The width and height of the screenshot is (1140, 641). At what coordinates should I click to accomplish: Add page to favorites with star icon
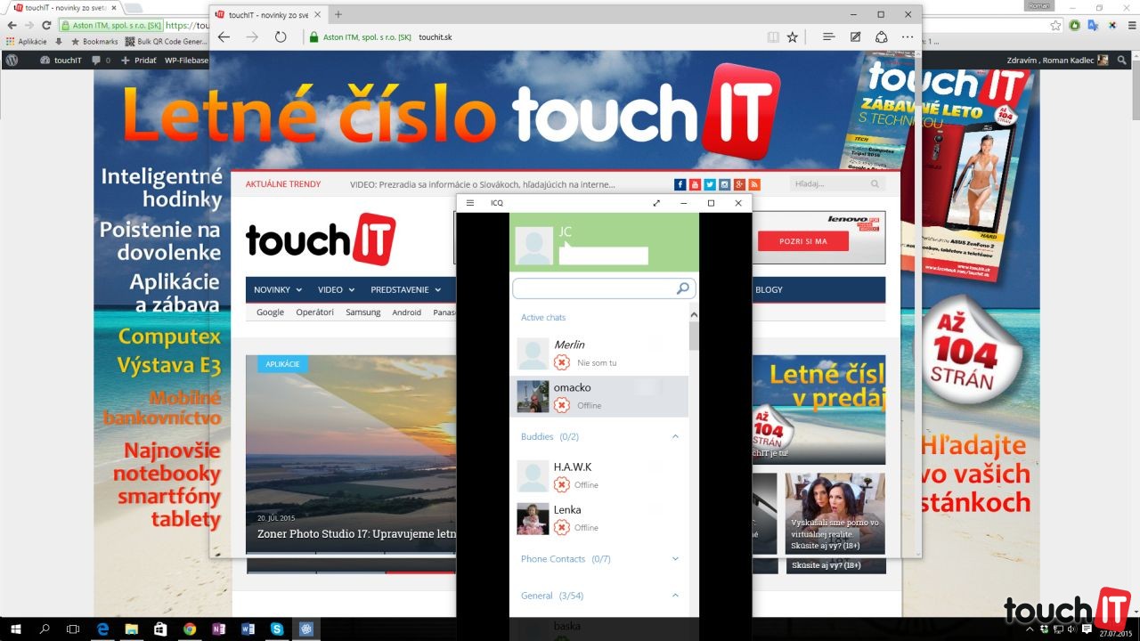(x=792, y=37)
